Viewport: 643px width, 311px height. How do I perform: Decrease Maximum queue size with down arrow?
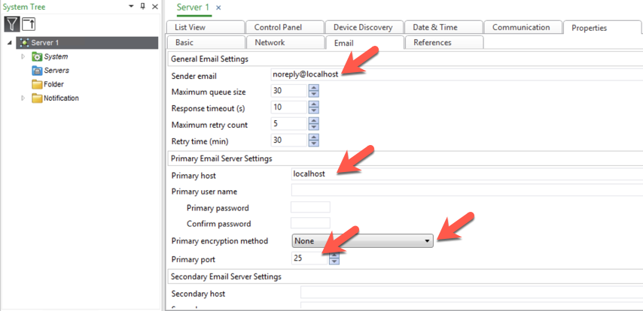pyautogui.click(x=314, y=94)
